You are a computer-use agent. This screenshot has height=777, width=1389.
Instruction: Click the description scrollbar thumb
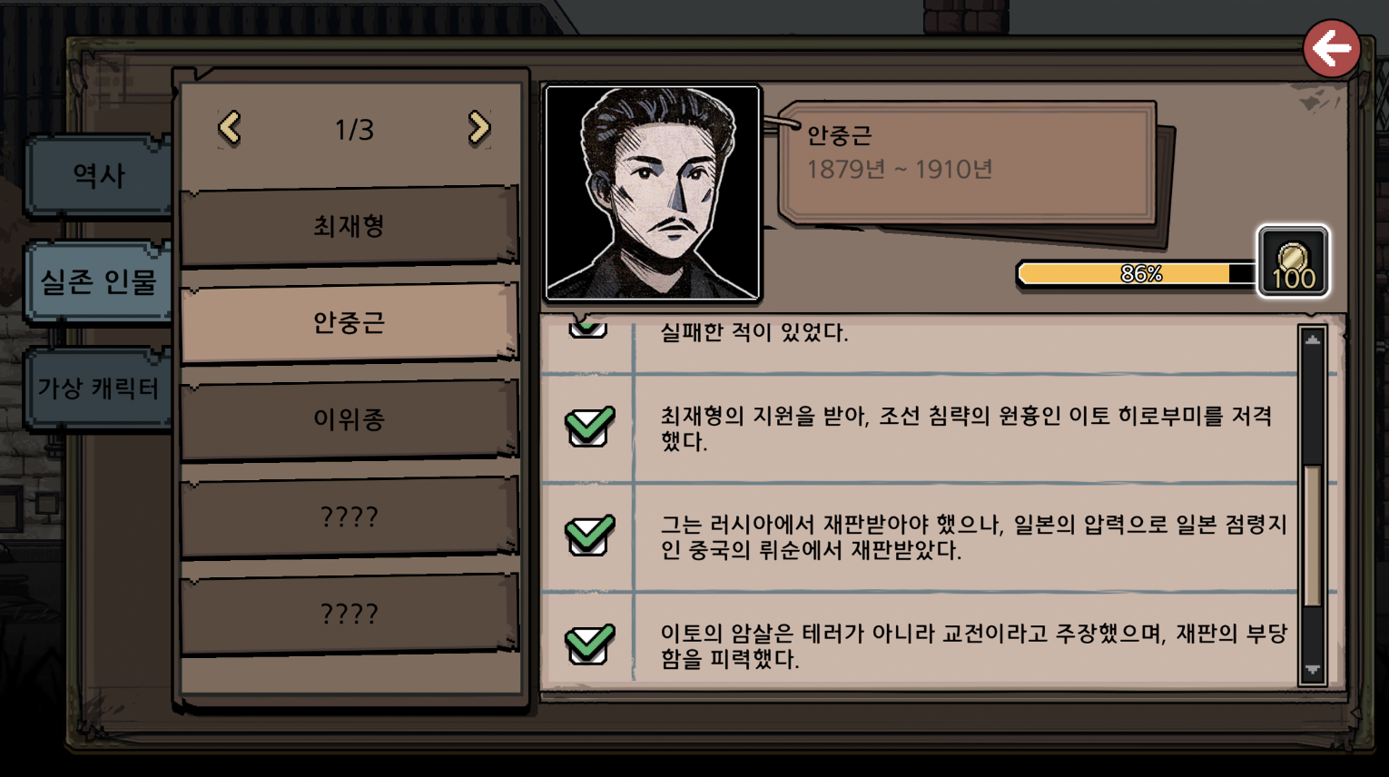(1312, 536)
